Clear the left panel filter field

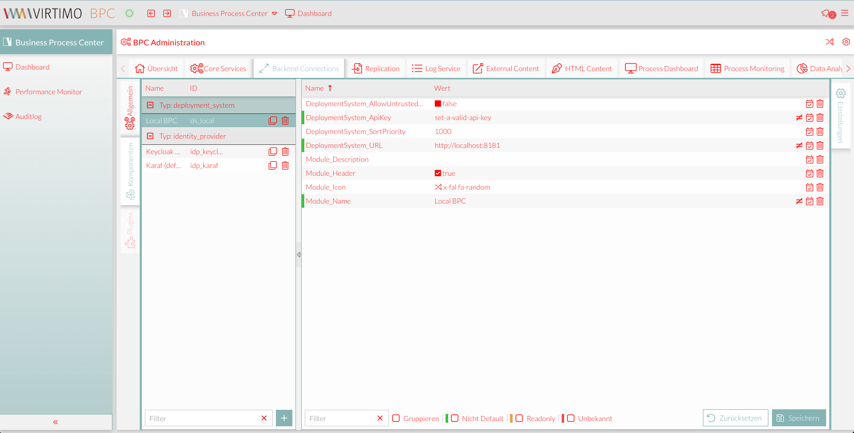tap(264, 418)
